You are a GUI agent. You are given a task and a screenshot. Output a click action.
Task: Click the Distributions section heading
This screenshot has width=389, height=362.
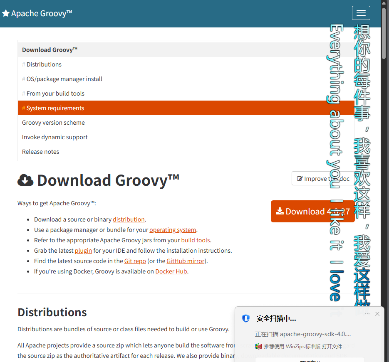pyautogui.click(x=52, y=313)
